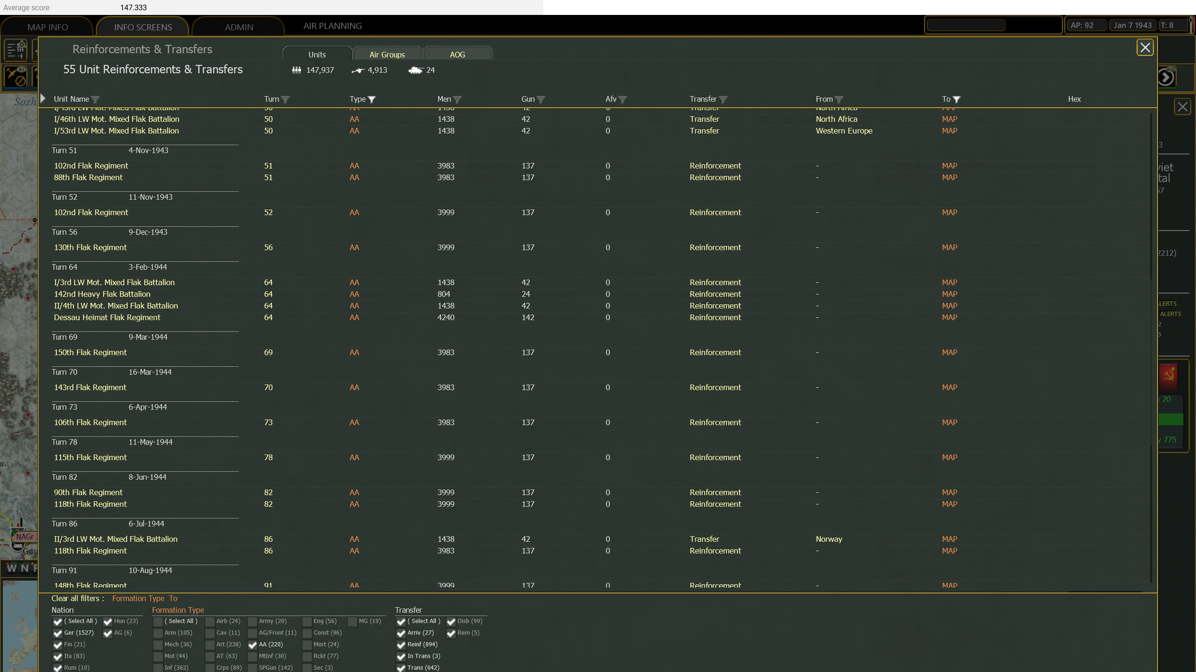Open the AIR PLANNING tab
1196x672 pixels.
[x=332, y=26]
